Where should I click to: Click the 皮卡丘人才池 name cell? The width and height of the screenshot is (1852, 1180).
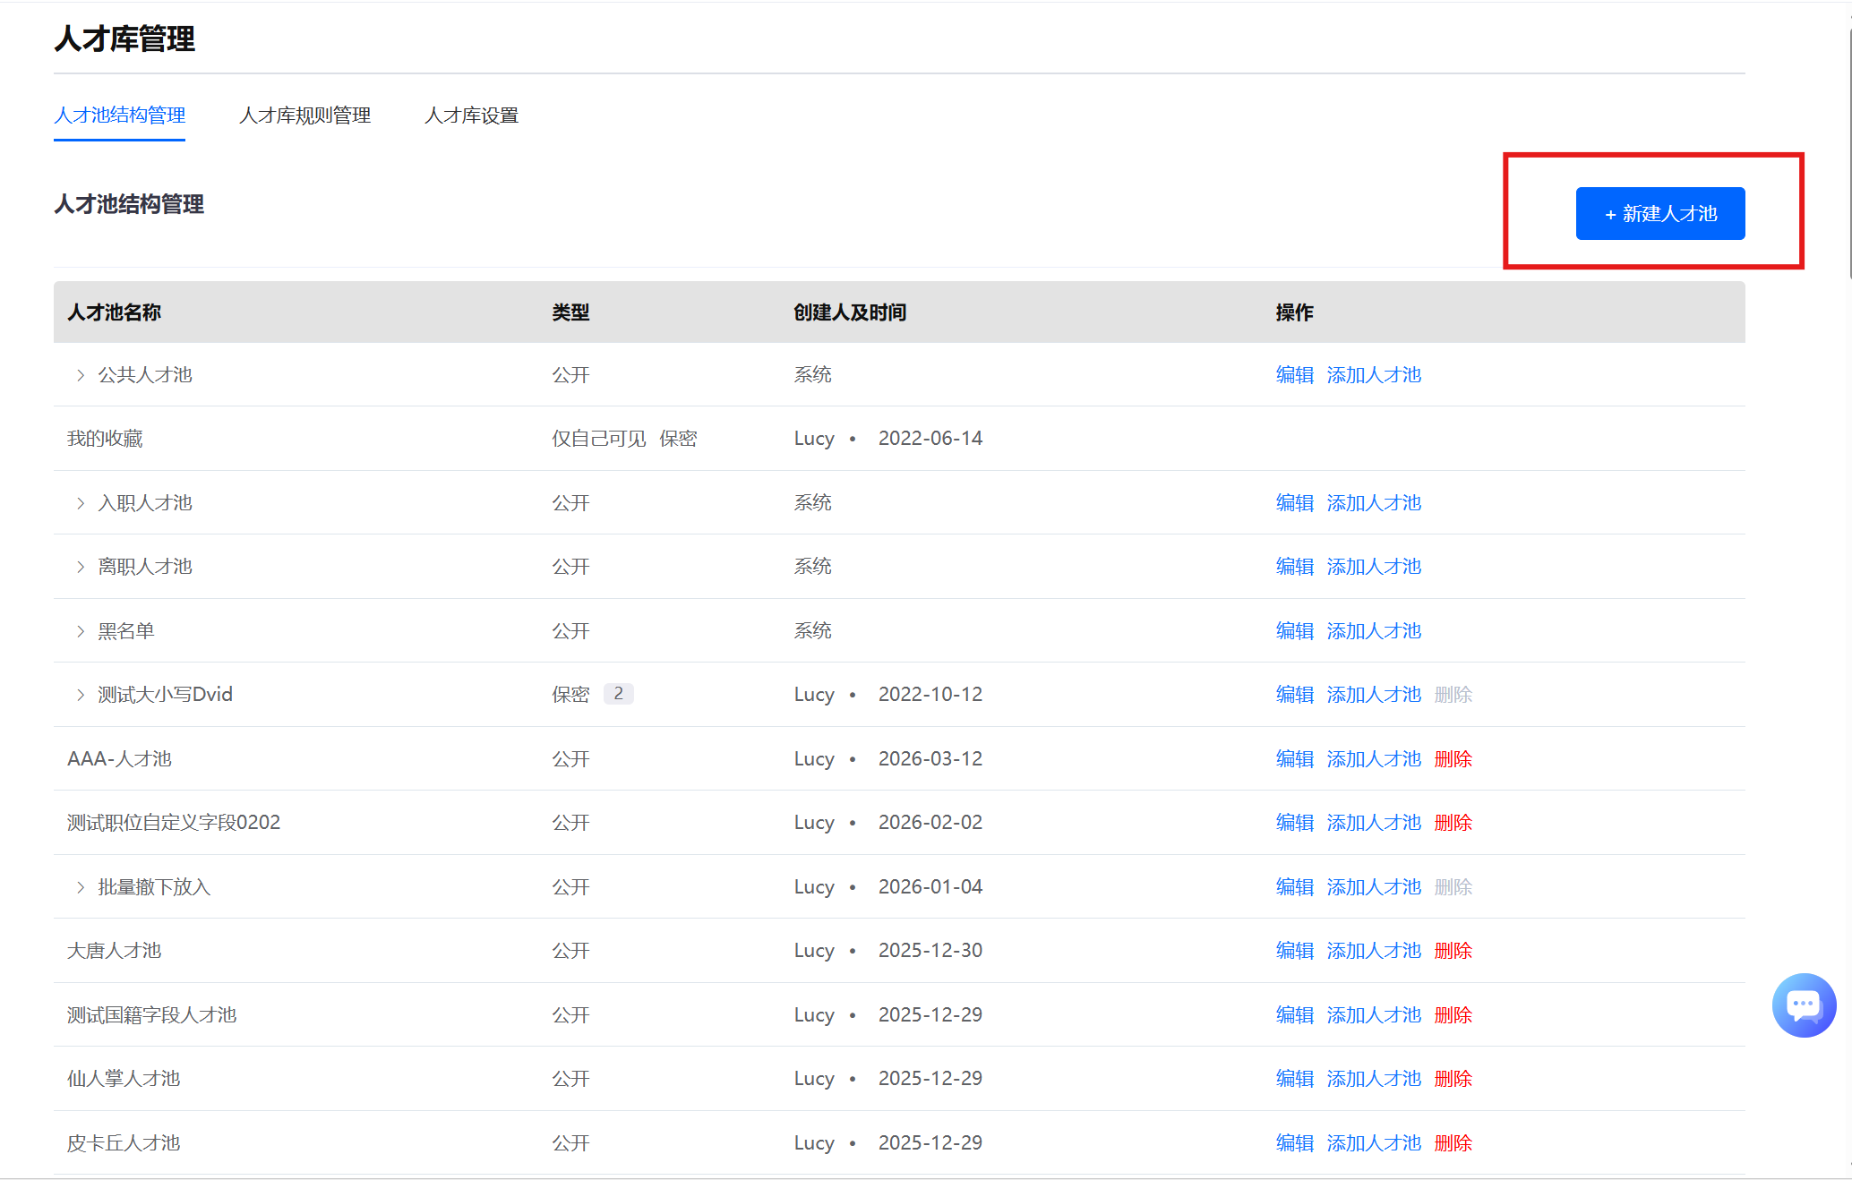coord(124,1143)
